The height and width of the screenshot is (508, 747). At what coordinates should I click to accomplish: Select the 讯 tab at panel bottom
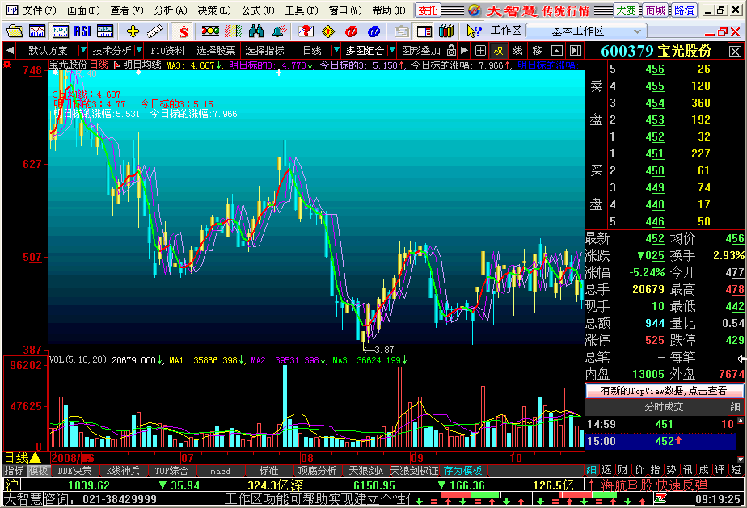coord(687,470)
